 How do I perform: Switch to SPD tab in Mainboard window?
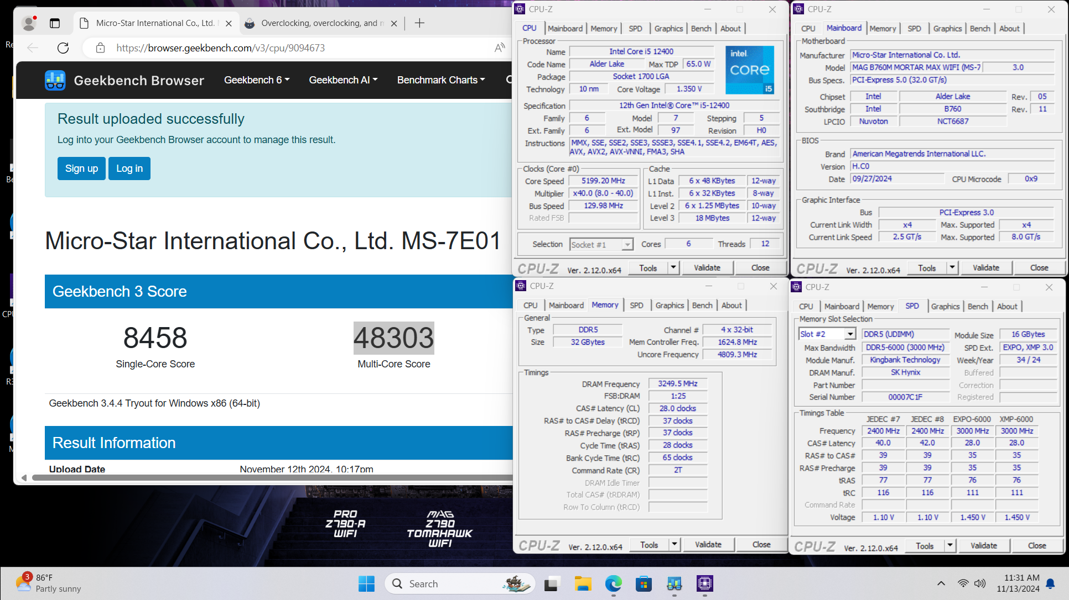914,28
